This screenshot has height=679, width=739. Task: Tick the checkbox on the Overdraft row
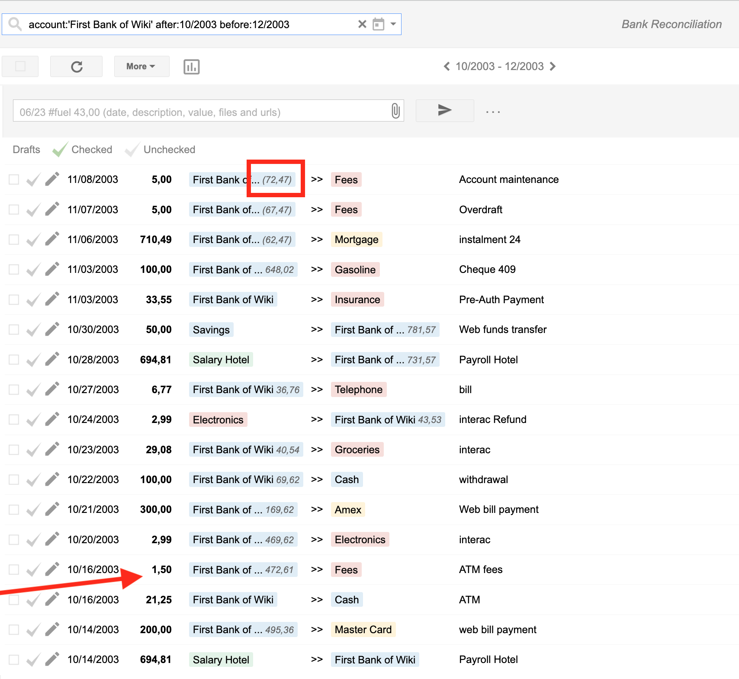tap(13, 209)
